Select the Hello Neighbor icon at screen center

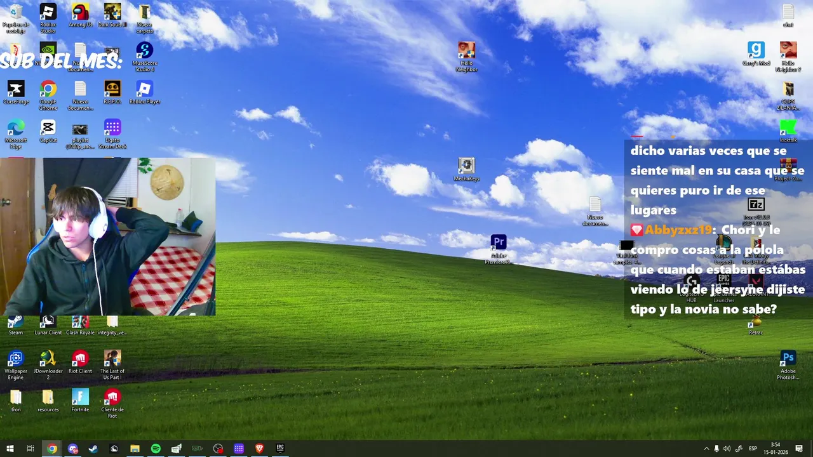coord(466,57)
